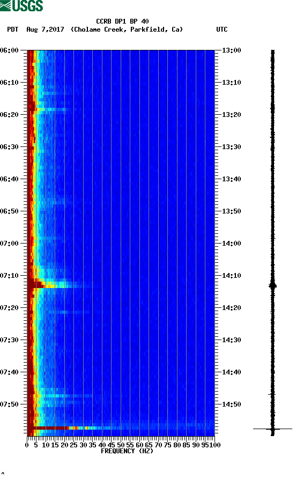Click the 06:40 PDT time label
This screenshot has height=479, width=296.
tap(10, 179)
